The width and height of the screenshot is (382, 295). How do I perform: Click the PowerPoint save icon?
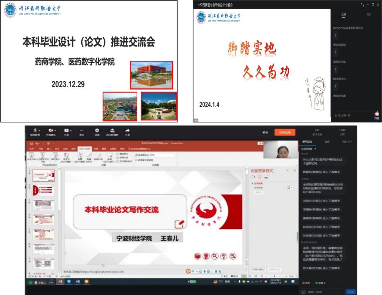[31, 143]
